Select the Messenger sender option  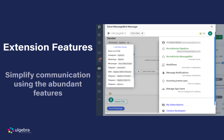pyautogui.click(x=120, y=63)
